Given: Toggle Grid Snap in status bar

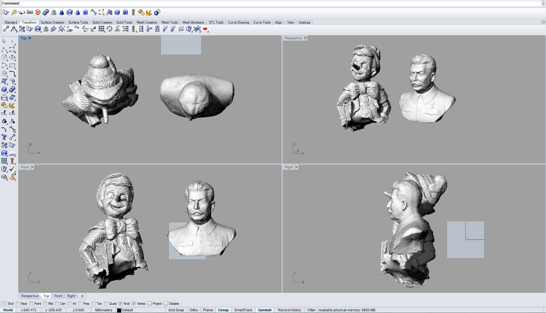Looking at the screenshot, I should coord(176,310).
